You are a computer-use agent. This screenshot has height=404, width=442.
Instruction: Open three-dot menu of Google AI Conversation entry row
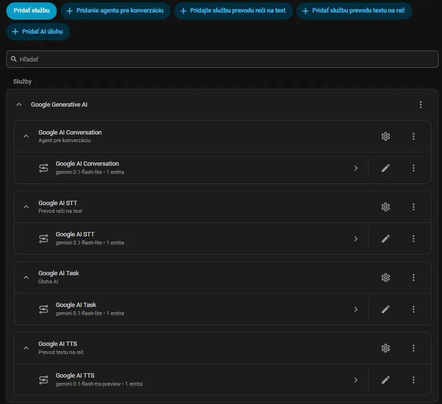[414, 168]
